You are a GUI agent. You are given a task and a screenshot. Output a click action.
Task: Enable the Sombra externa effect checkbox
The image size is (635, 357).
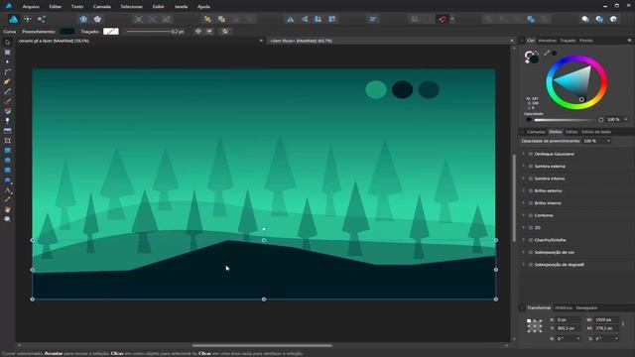pos(531,167)
